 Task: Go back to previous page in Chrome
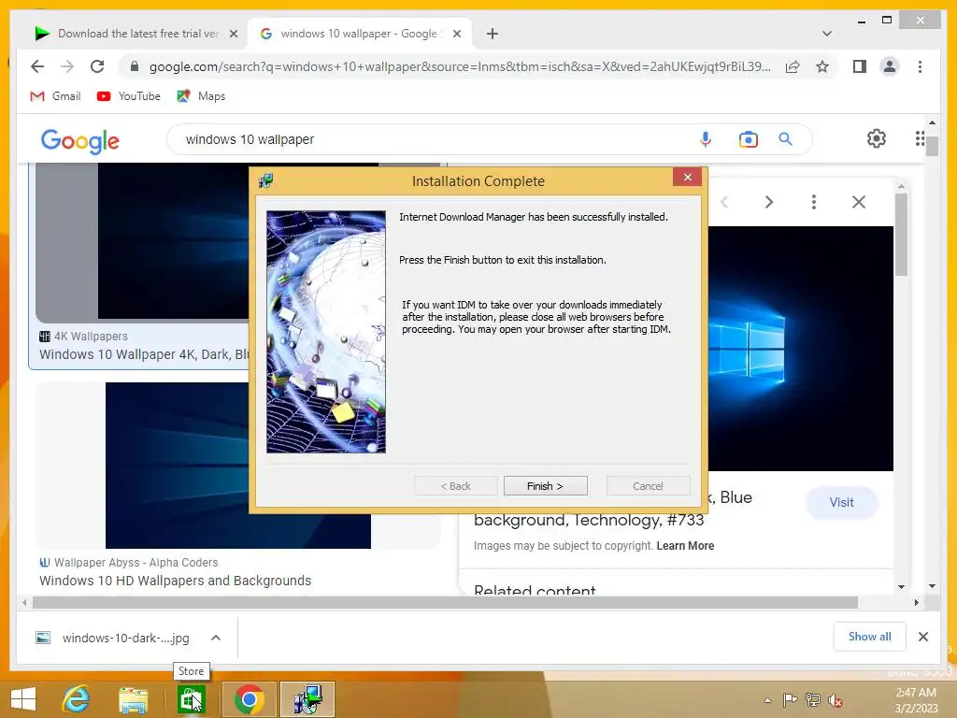[x=37, y=66]
